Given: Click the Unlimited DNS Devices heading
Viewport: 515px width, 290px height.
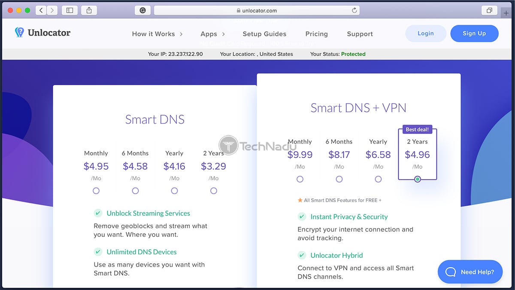Looking at the screenshot, I should [x=142, y=252].
